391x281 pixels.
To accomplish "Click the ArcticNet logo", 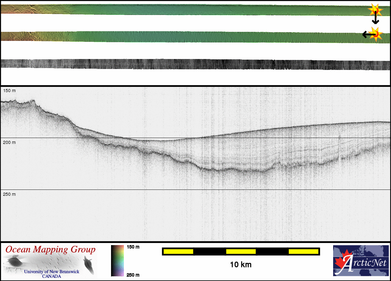I will pyautogui.click(x=361, y=261).
